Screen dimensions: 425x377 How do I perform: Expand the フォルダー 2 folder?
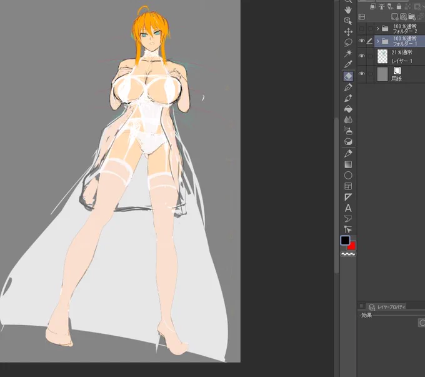[x=378, y=29]
